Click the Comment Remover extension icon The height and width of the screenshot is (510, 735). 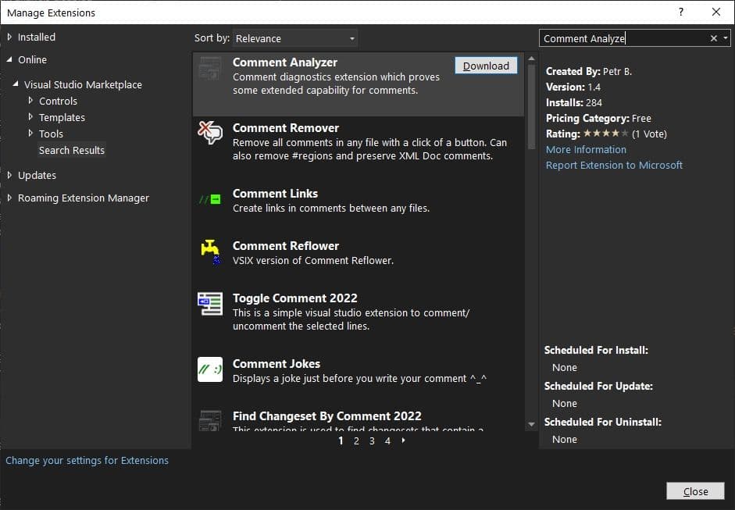(210, 134)
